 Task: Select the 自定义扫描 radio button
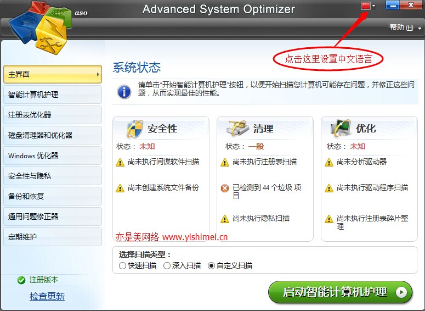pos(212,265)
